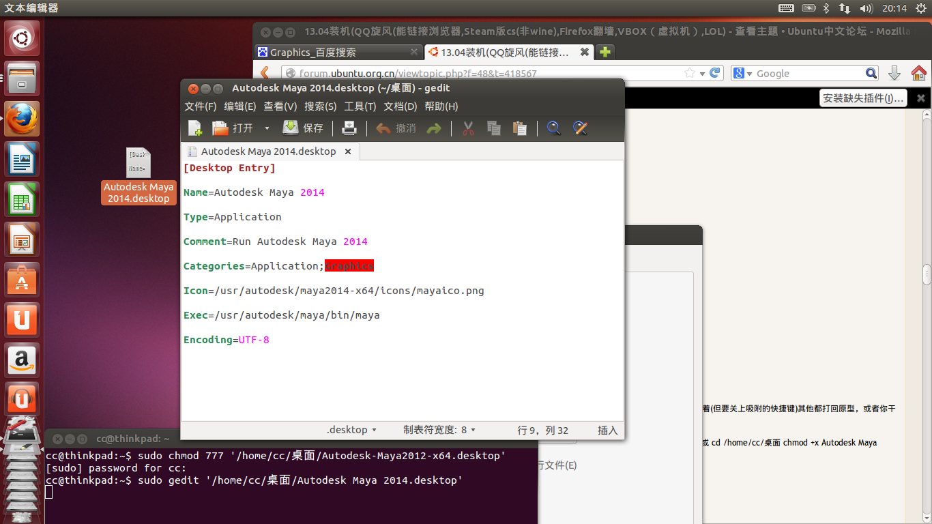Open the Ubuntu One launcher icon
The height and width of the screenshot is (524, 932).
pyautogui.click(x=23, y=320)
